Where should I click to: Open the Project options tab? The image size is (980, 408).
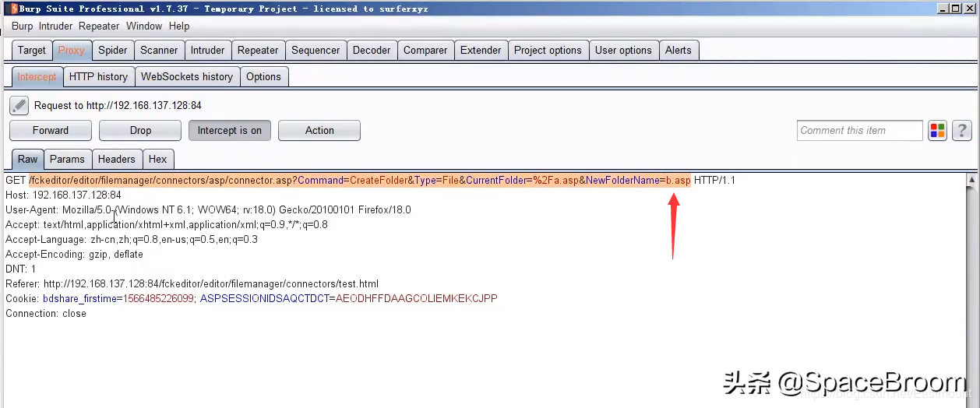coord(548,50)
